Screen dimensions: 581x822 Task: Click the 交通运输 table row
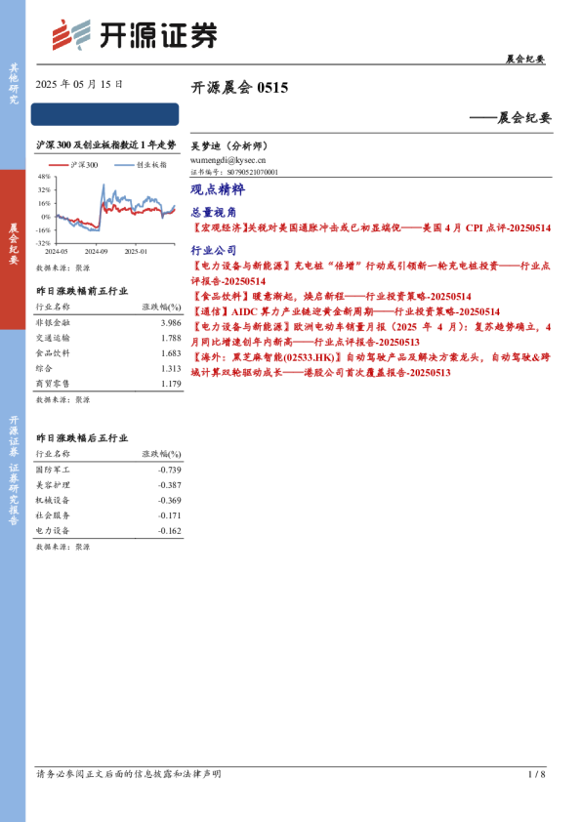pyautogui.click(x=108, y=338)
